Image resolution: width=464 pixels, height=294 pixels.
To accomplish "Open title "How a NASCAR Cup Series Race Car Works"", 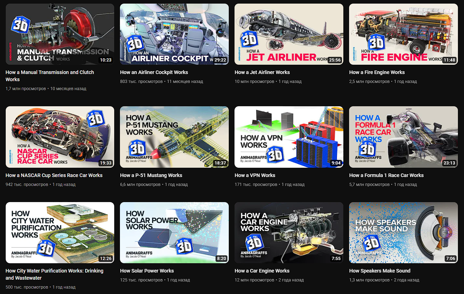I will tap(54, 175).
